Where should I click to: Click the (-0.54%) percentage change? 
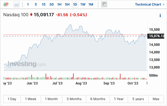coord(79,15)
